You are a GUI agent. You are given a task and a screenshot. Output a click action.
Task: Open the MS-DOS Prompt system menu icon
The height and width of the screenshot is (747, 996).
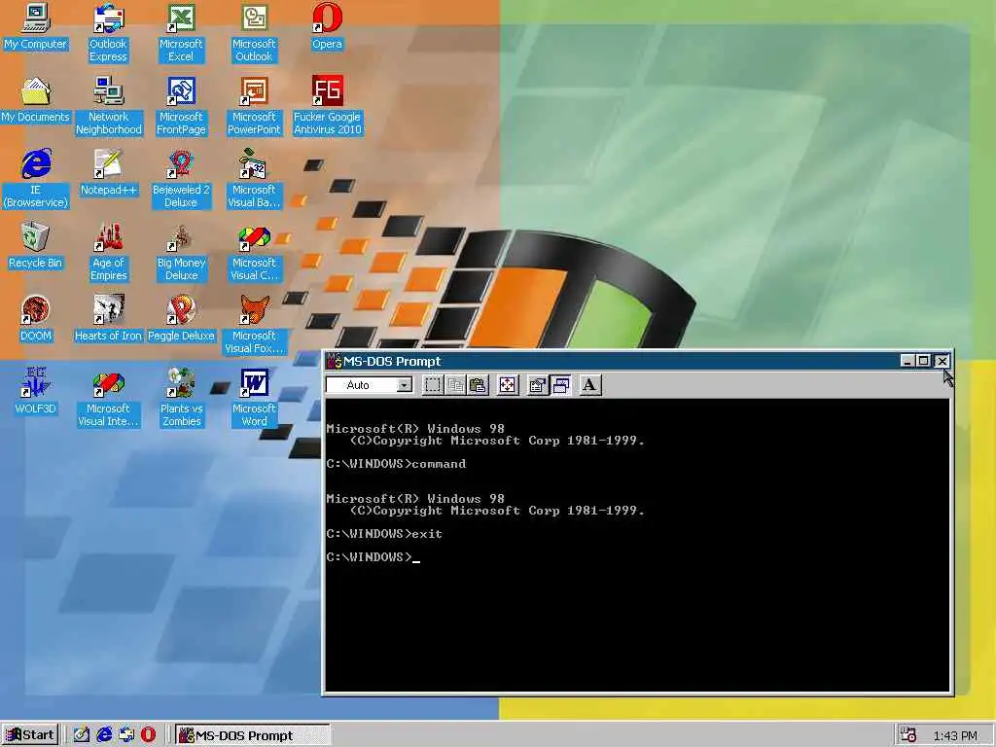point(335,362)
